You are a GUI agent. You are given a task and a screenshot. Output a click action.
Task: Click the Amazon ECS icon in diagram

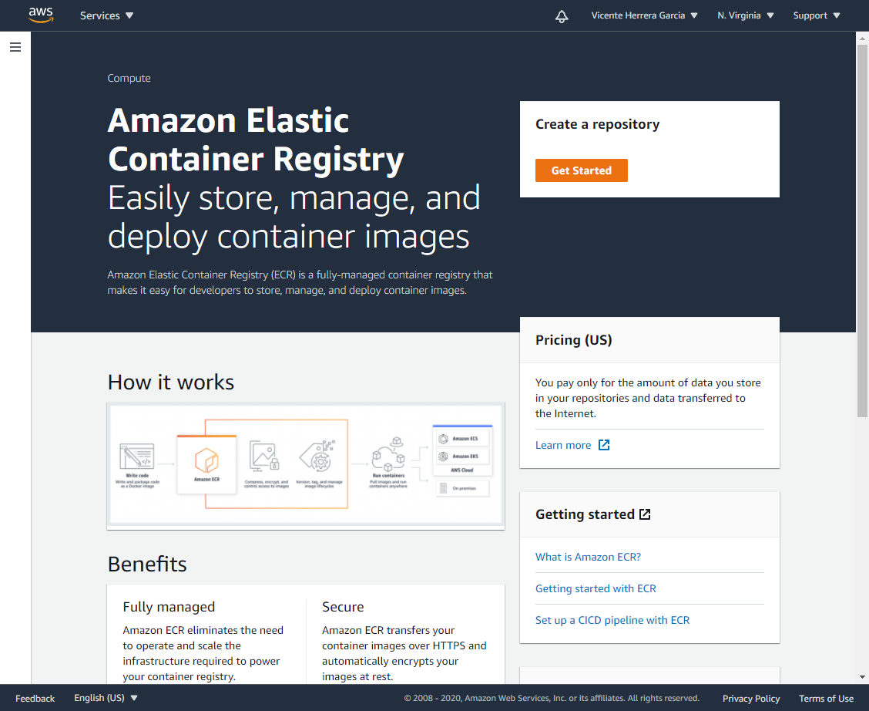click(x=444, y=439)
